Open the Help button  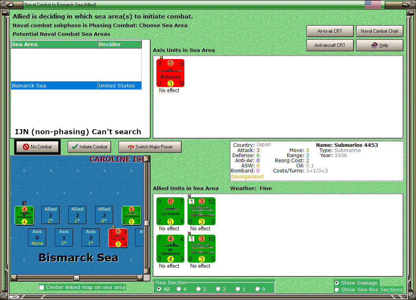379,45
